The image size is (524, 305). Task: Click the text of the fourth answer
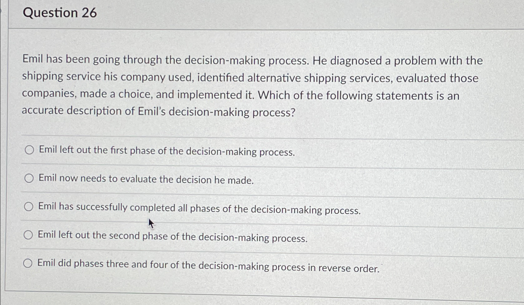[172, 236]
